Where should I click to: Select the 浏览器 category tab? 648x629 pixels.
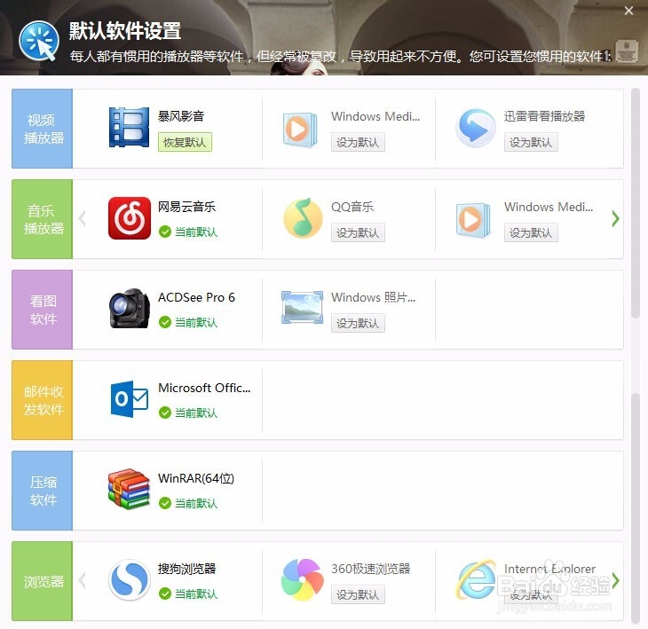coord(42,581)
